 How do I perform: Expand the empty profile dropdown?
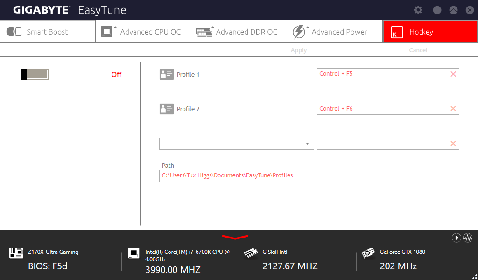pos(307,144)
